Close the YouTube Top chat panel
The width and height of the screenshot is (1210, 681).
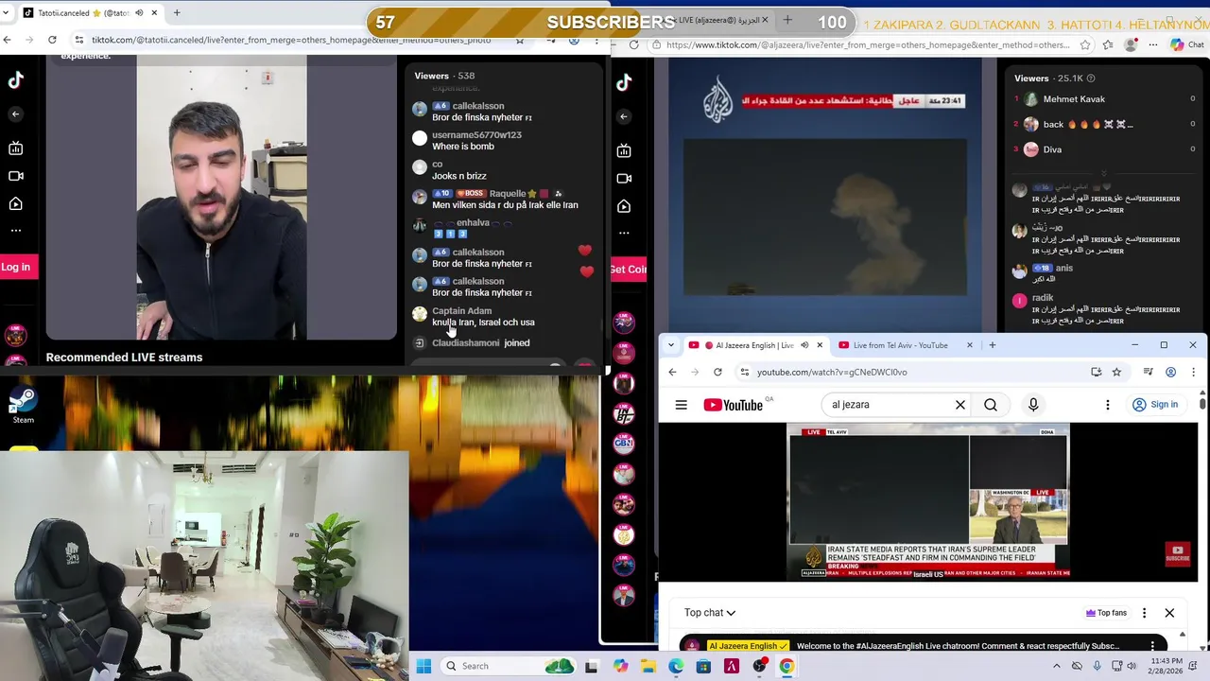1169,613
